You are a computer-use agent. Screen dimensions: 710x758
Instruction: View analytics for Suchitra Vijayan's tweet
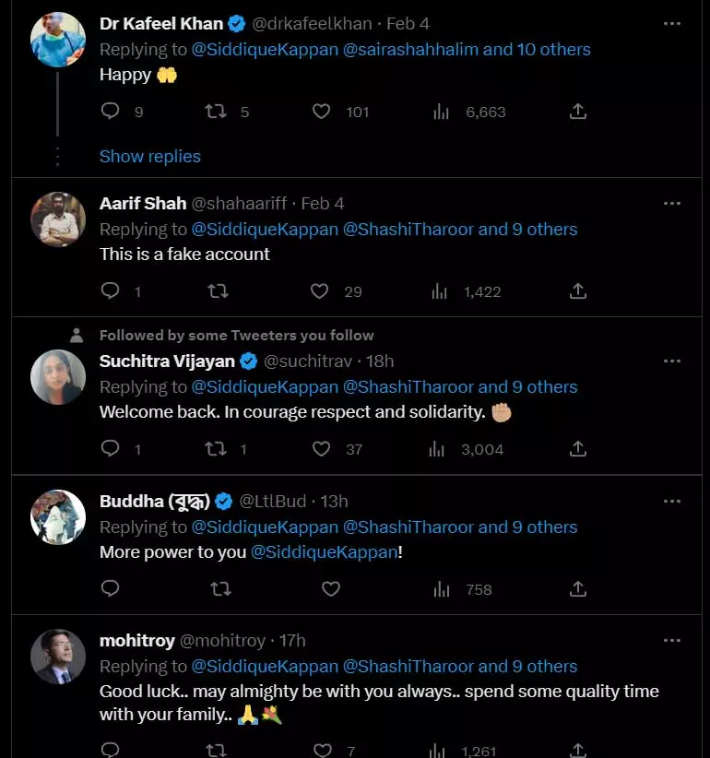click(439, 449)
